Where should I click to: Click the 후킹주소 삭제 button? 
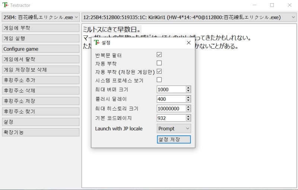(41, 90)
